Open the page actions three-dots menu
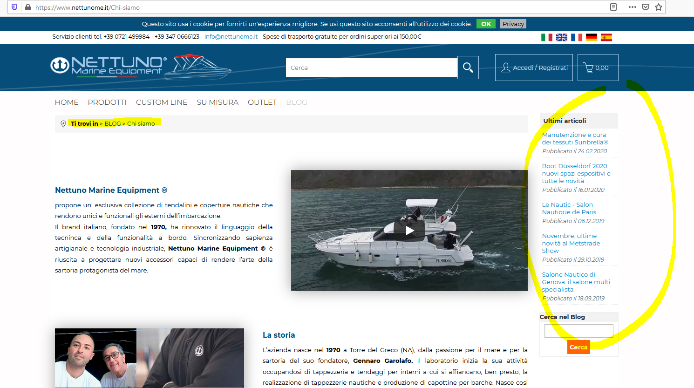The height and width of the screenshot is (388, 694). [632, 7]
